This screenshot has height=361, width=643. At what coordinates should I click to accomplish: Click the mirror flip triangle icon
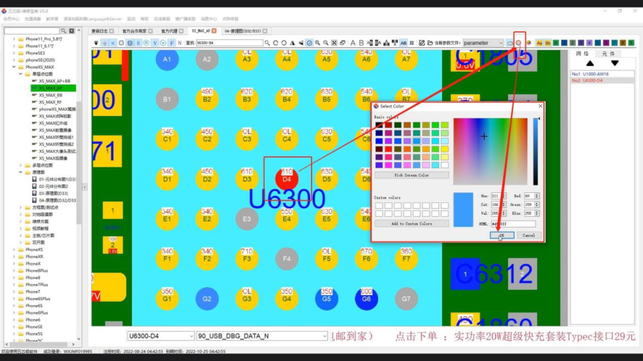292,43
